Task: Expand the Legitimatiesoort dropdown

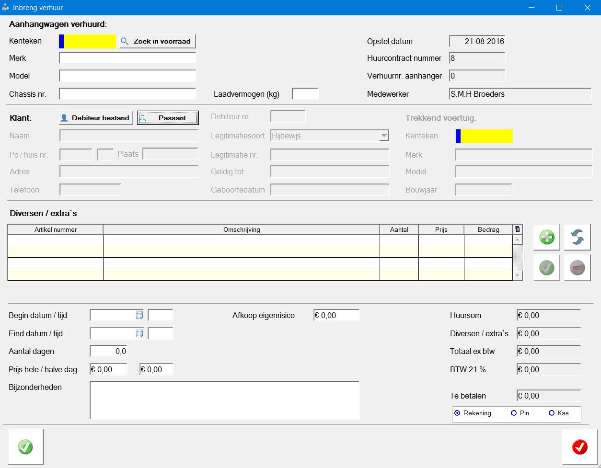Action: coord(383,136)
